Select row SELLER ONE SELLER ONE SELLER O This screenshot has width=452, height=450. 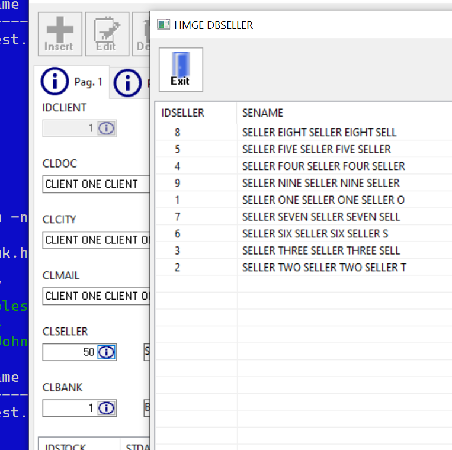tap(304, 200)
